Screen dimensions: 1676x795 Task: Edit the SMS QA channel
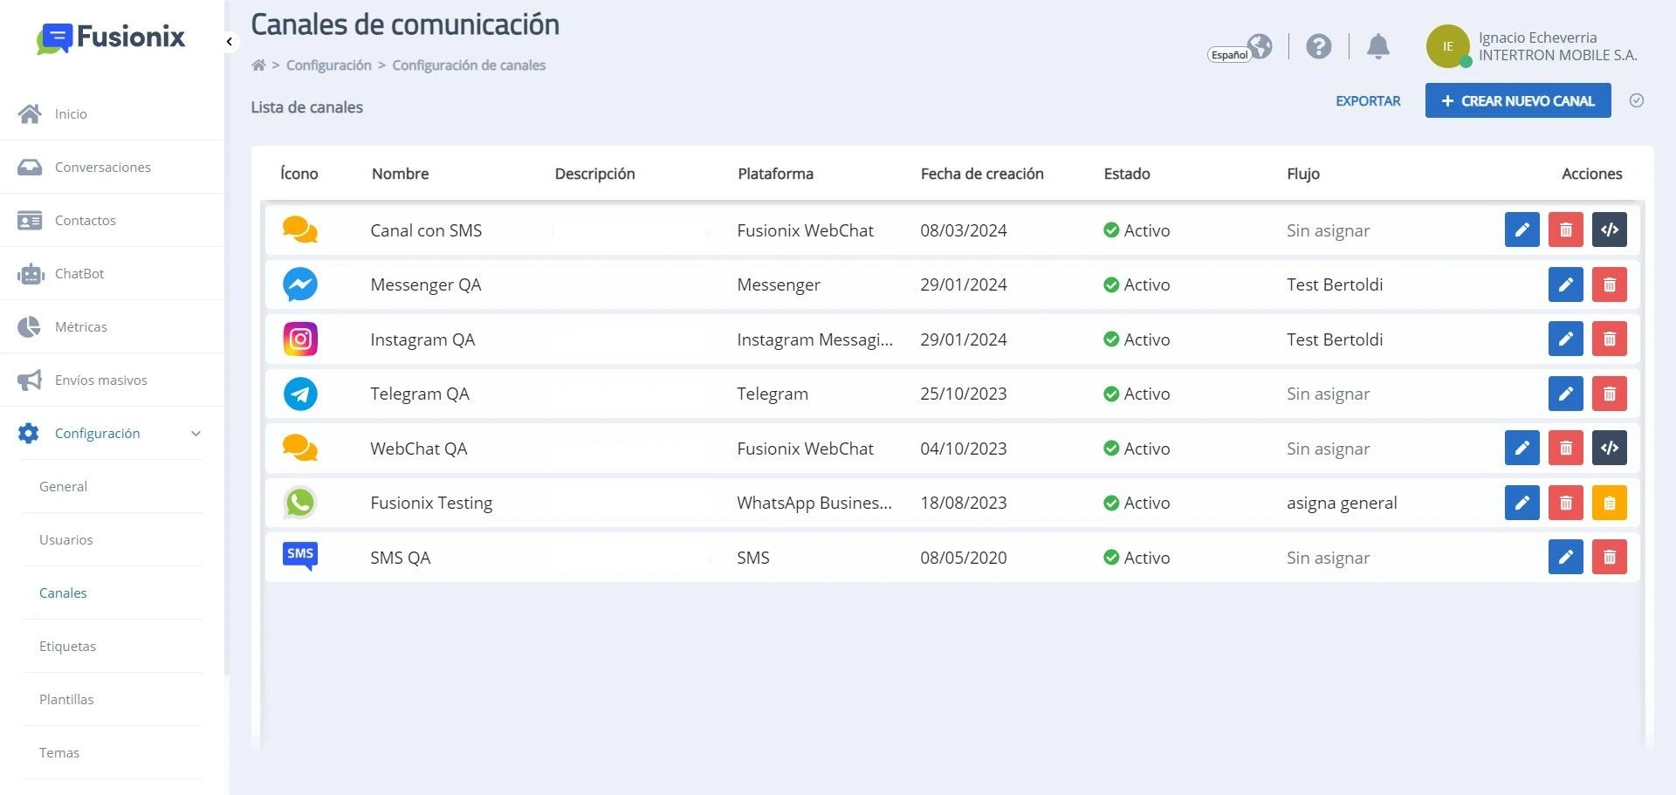point(1565,557)
